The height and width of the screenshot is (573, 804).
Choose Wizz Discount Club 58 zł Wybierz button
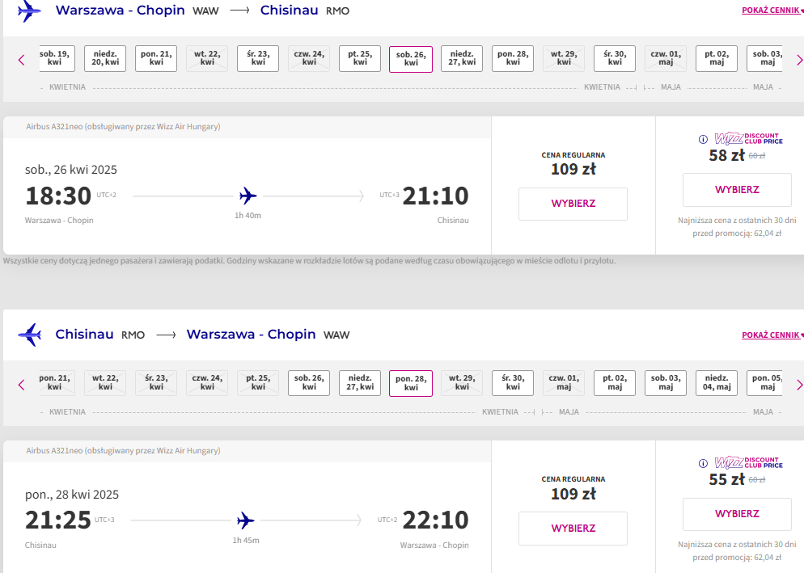pyautogui.click(x=738, y=190)
